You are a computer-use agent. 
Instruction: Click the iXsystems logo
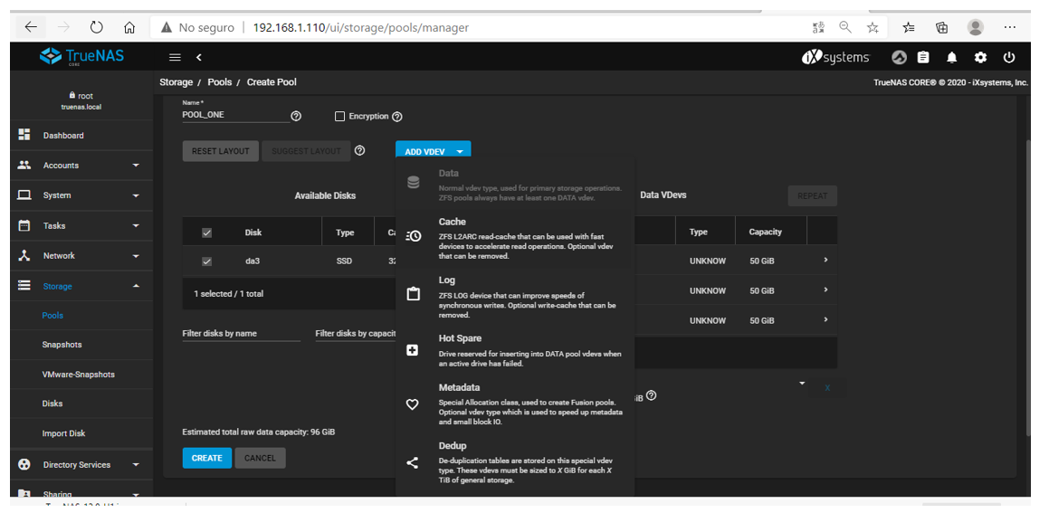[834, 58]
